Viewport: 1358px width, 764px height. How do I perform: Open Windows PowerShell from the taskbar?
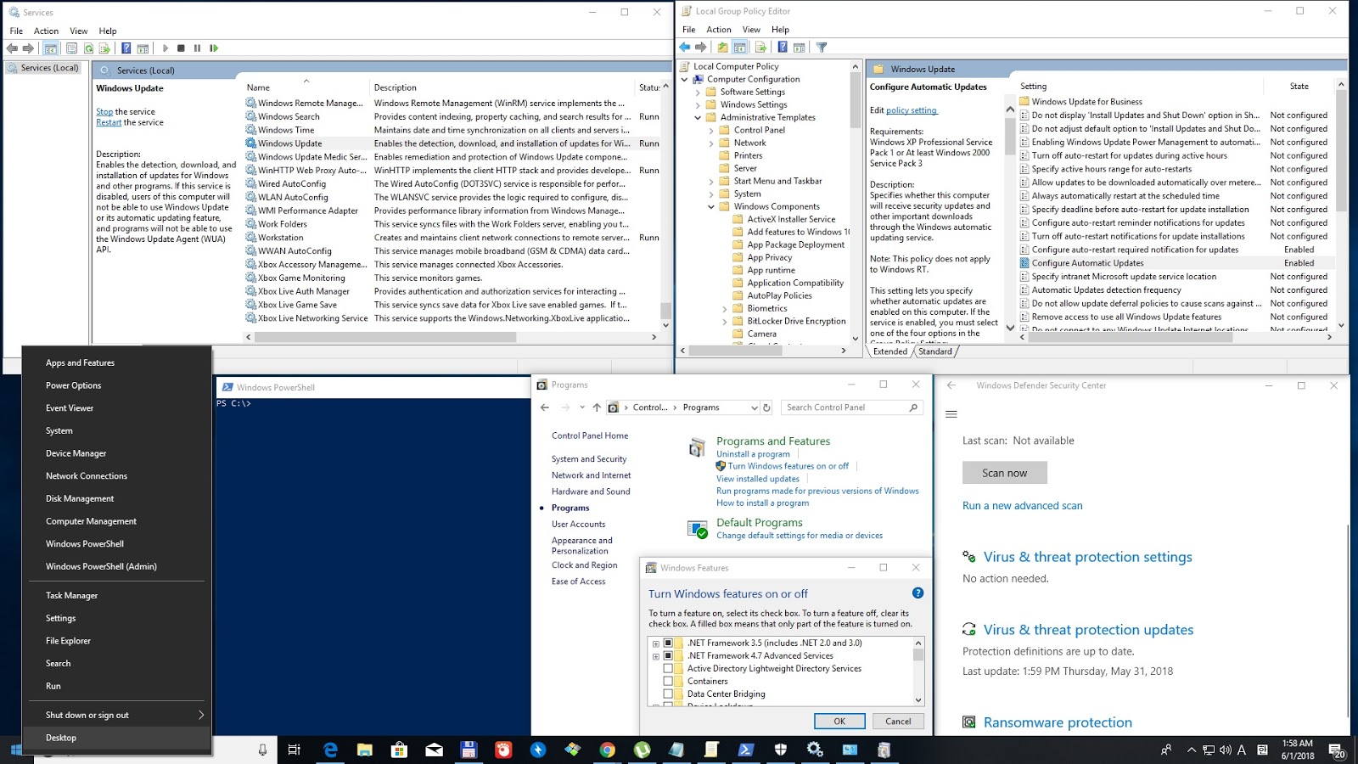(x=745, y=750)
